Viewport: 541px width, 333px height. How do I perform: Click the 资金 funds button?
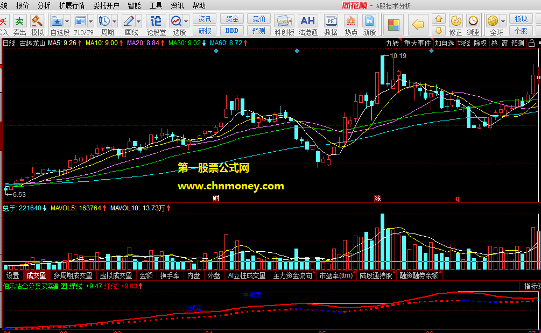[232, 19]
